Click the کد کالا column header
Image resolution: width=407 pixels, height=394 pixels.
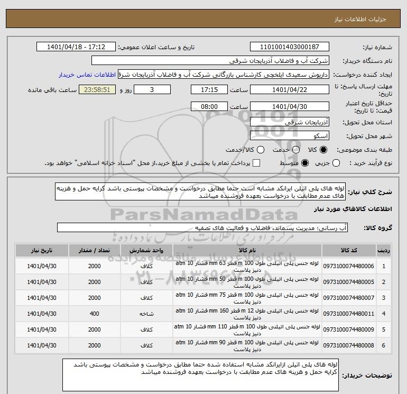click(349, 250)
